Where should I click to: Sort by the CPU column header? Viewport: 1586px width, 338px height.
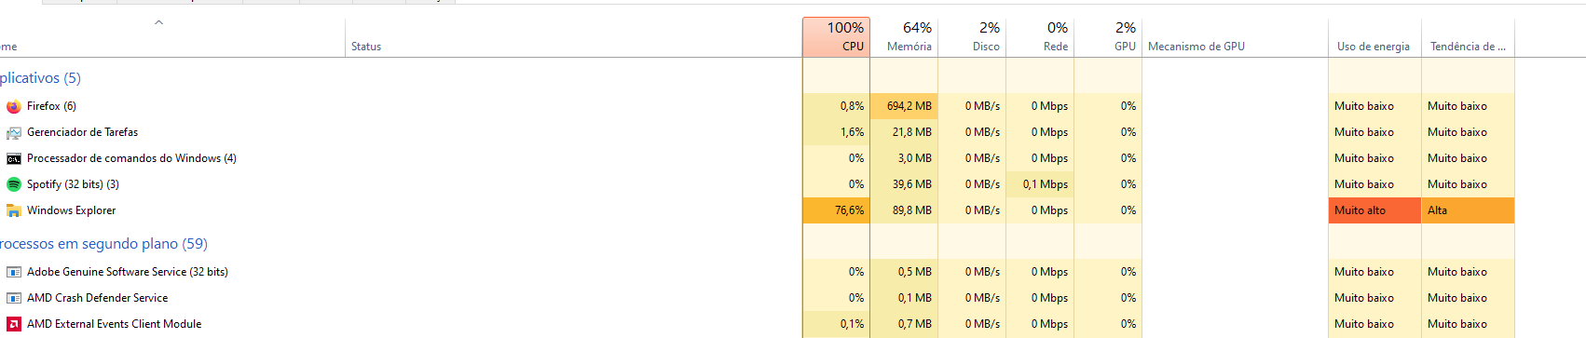pyautogui.click(x=836, y=37)
